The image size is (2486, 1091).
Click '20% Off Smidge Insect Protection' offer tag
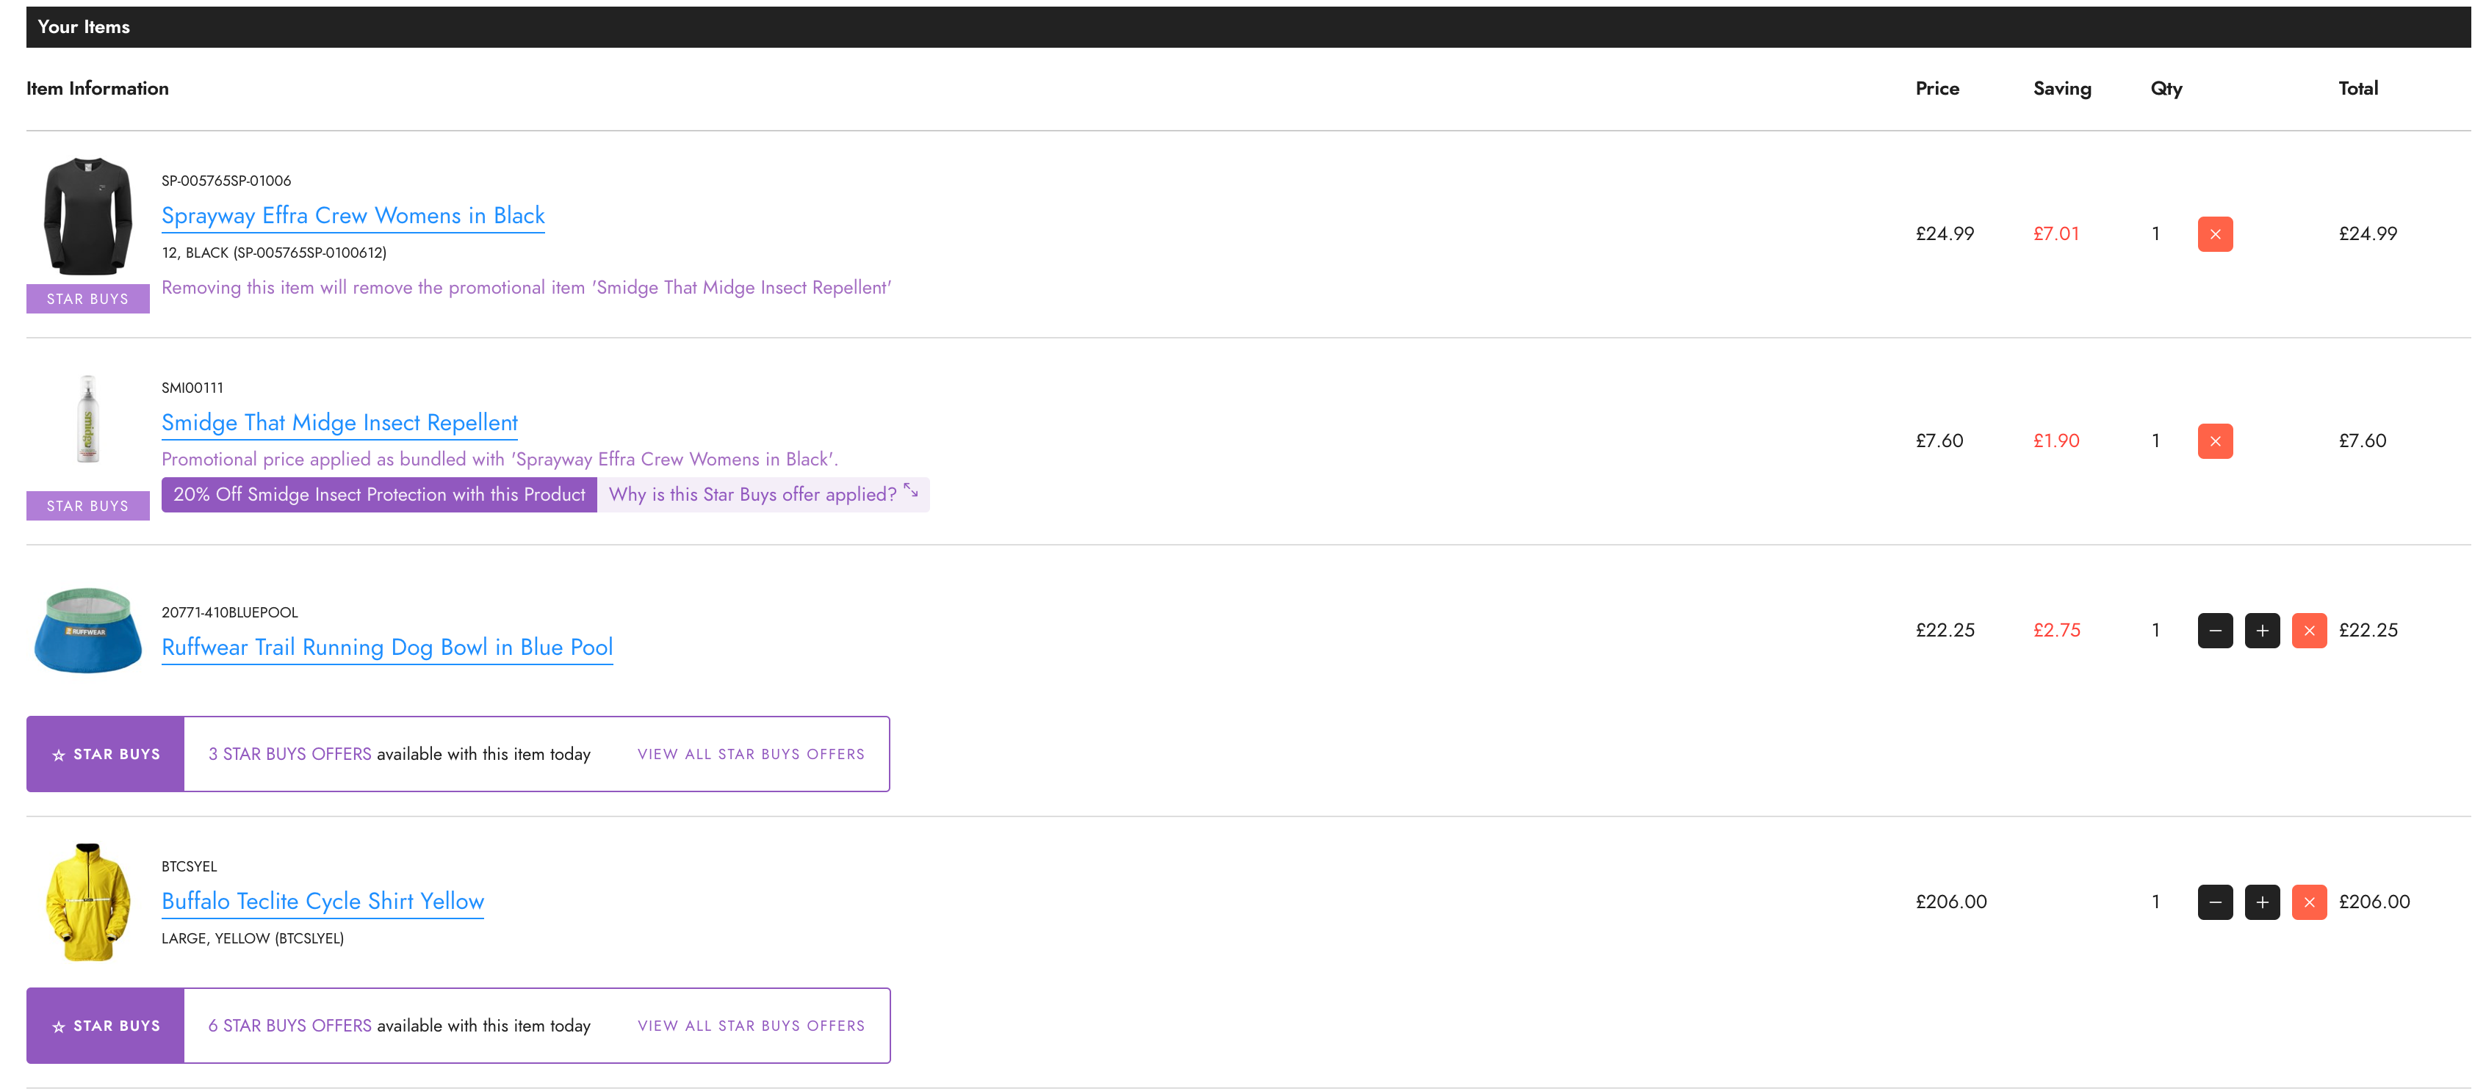(x=379, y=494)
